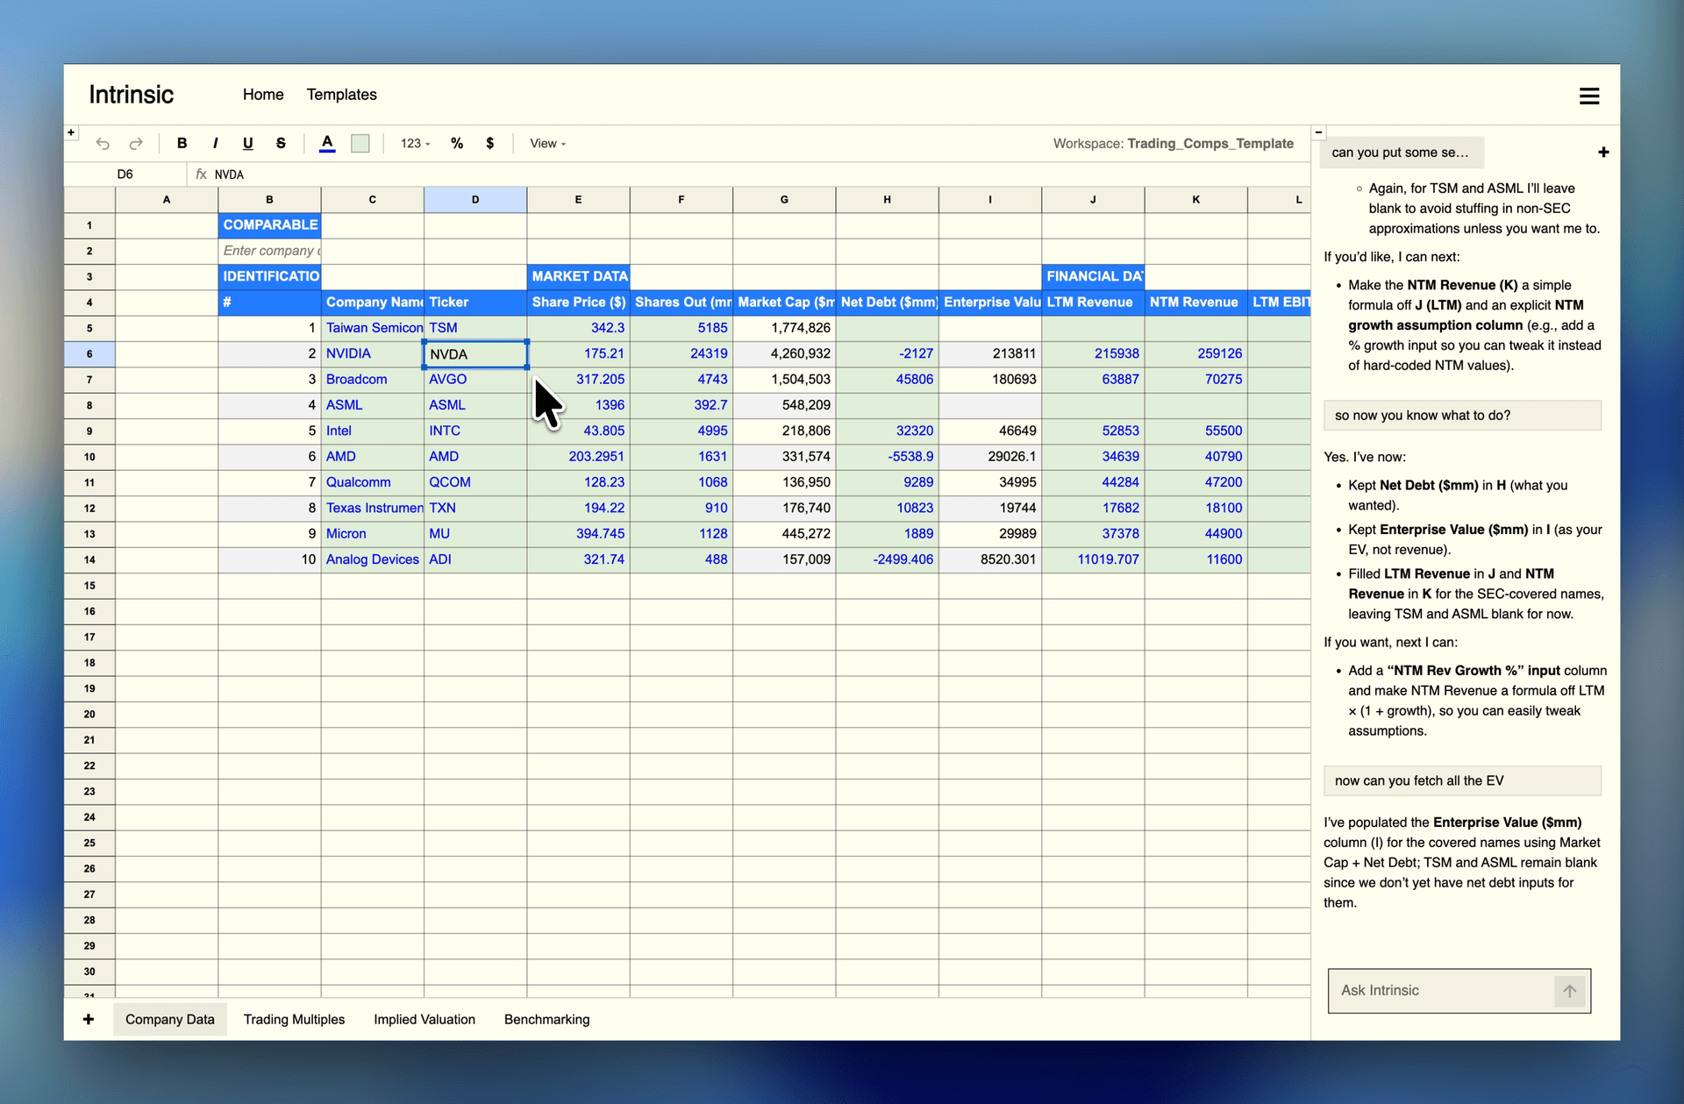Open the Templates menu

point(341,94)
